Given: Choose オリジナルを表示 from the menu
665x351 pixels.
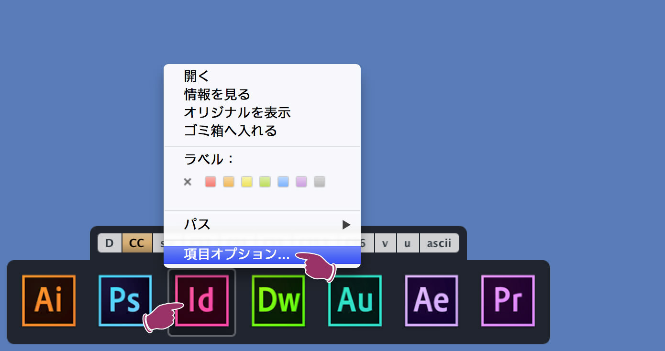Looking at the screenshot, I should pyautogui.click(x=262, y=112).
